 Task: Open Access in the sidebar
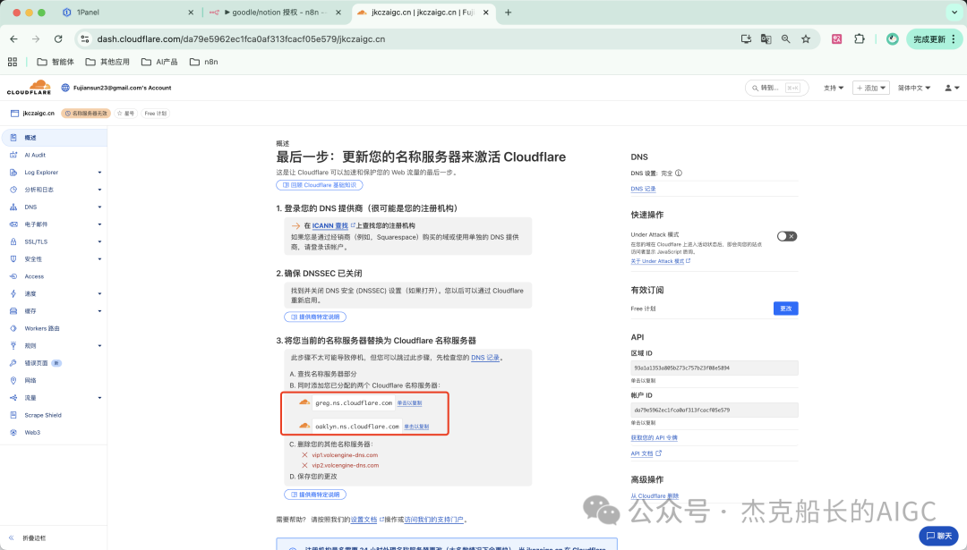(x=34, y=276)
